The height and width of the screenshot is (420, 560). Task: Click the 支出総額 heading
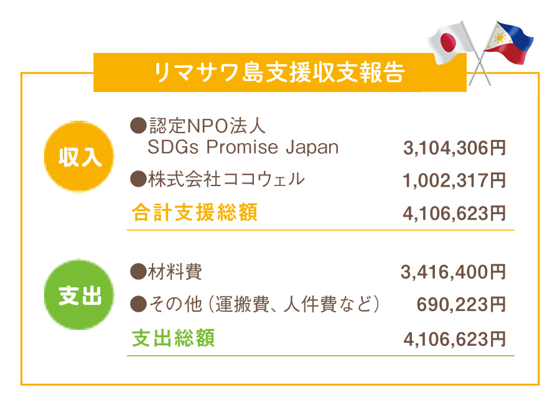[173, 338]
